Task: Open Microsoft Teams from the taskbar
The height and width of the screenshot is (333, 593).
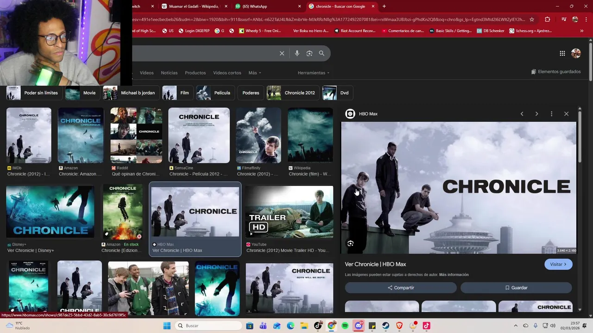Action: 263,326
